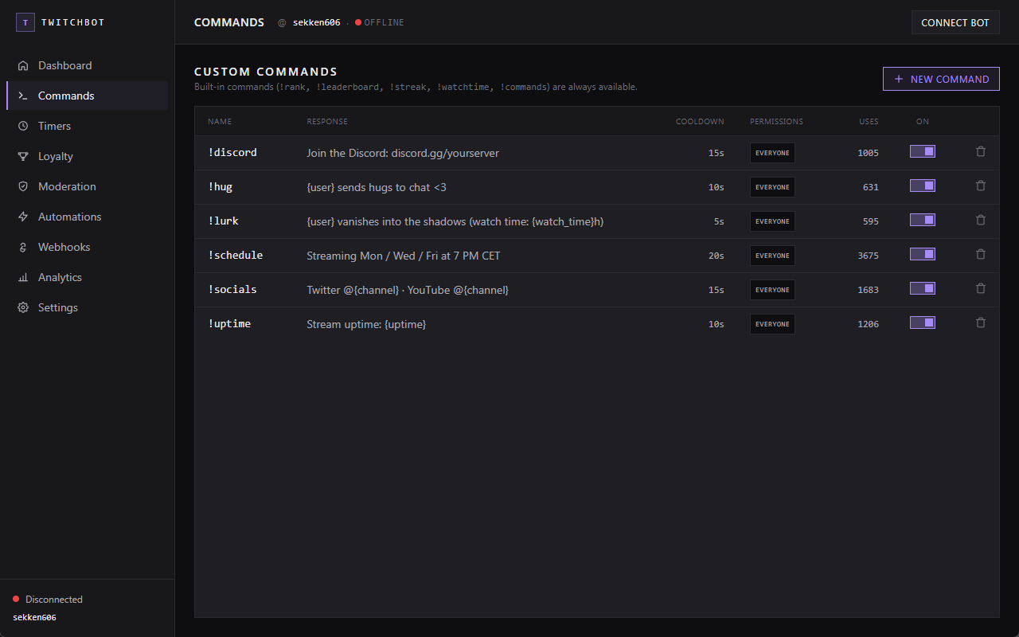Click the Automations lightning icon

(23, 217)
